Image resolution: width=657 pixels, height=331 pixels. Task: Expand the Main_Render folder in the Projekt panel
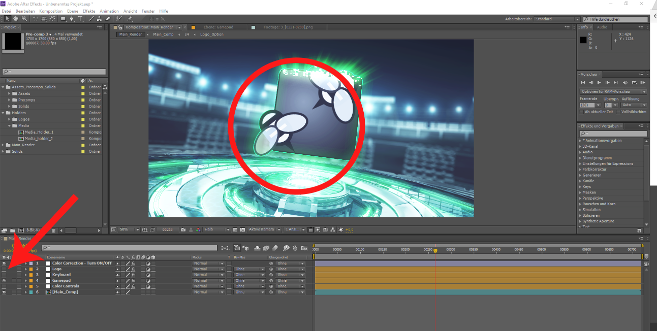(x=3, y=145)
